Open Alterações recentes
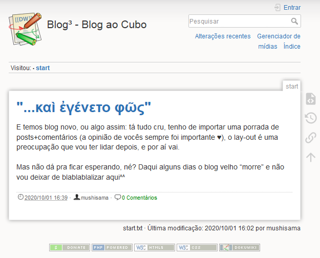This screenshot has height=258, width=320. coord(223,36)
